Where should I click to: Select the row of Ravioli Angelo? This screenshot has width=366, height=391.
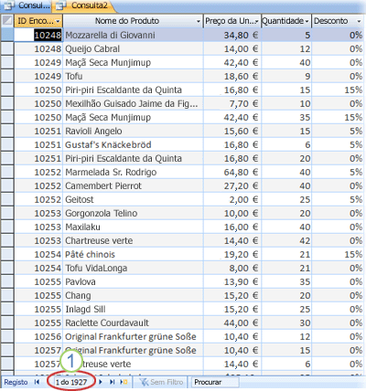pos(7,131)
